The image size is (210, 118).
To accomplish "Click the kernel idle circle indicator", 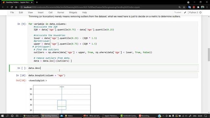I will tap(200, 12).
